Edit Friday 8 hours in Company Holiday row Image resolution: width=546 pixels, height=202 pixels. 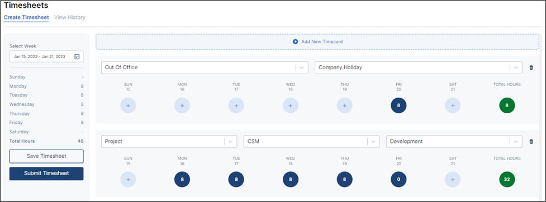(x=398, y=105)
